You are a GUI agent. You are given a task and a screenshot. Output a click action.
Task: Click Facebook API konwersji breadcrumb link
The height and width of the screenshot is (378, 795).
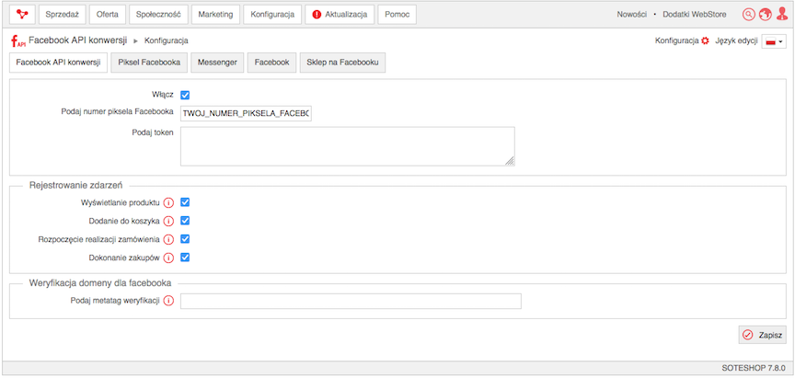[x=77, y=40]
